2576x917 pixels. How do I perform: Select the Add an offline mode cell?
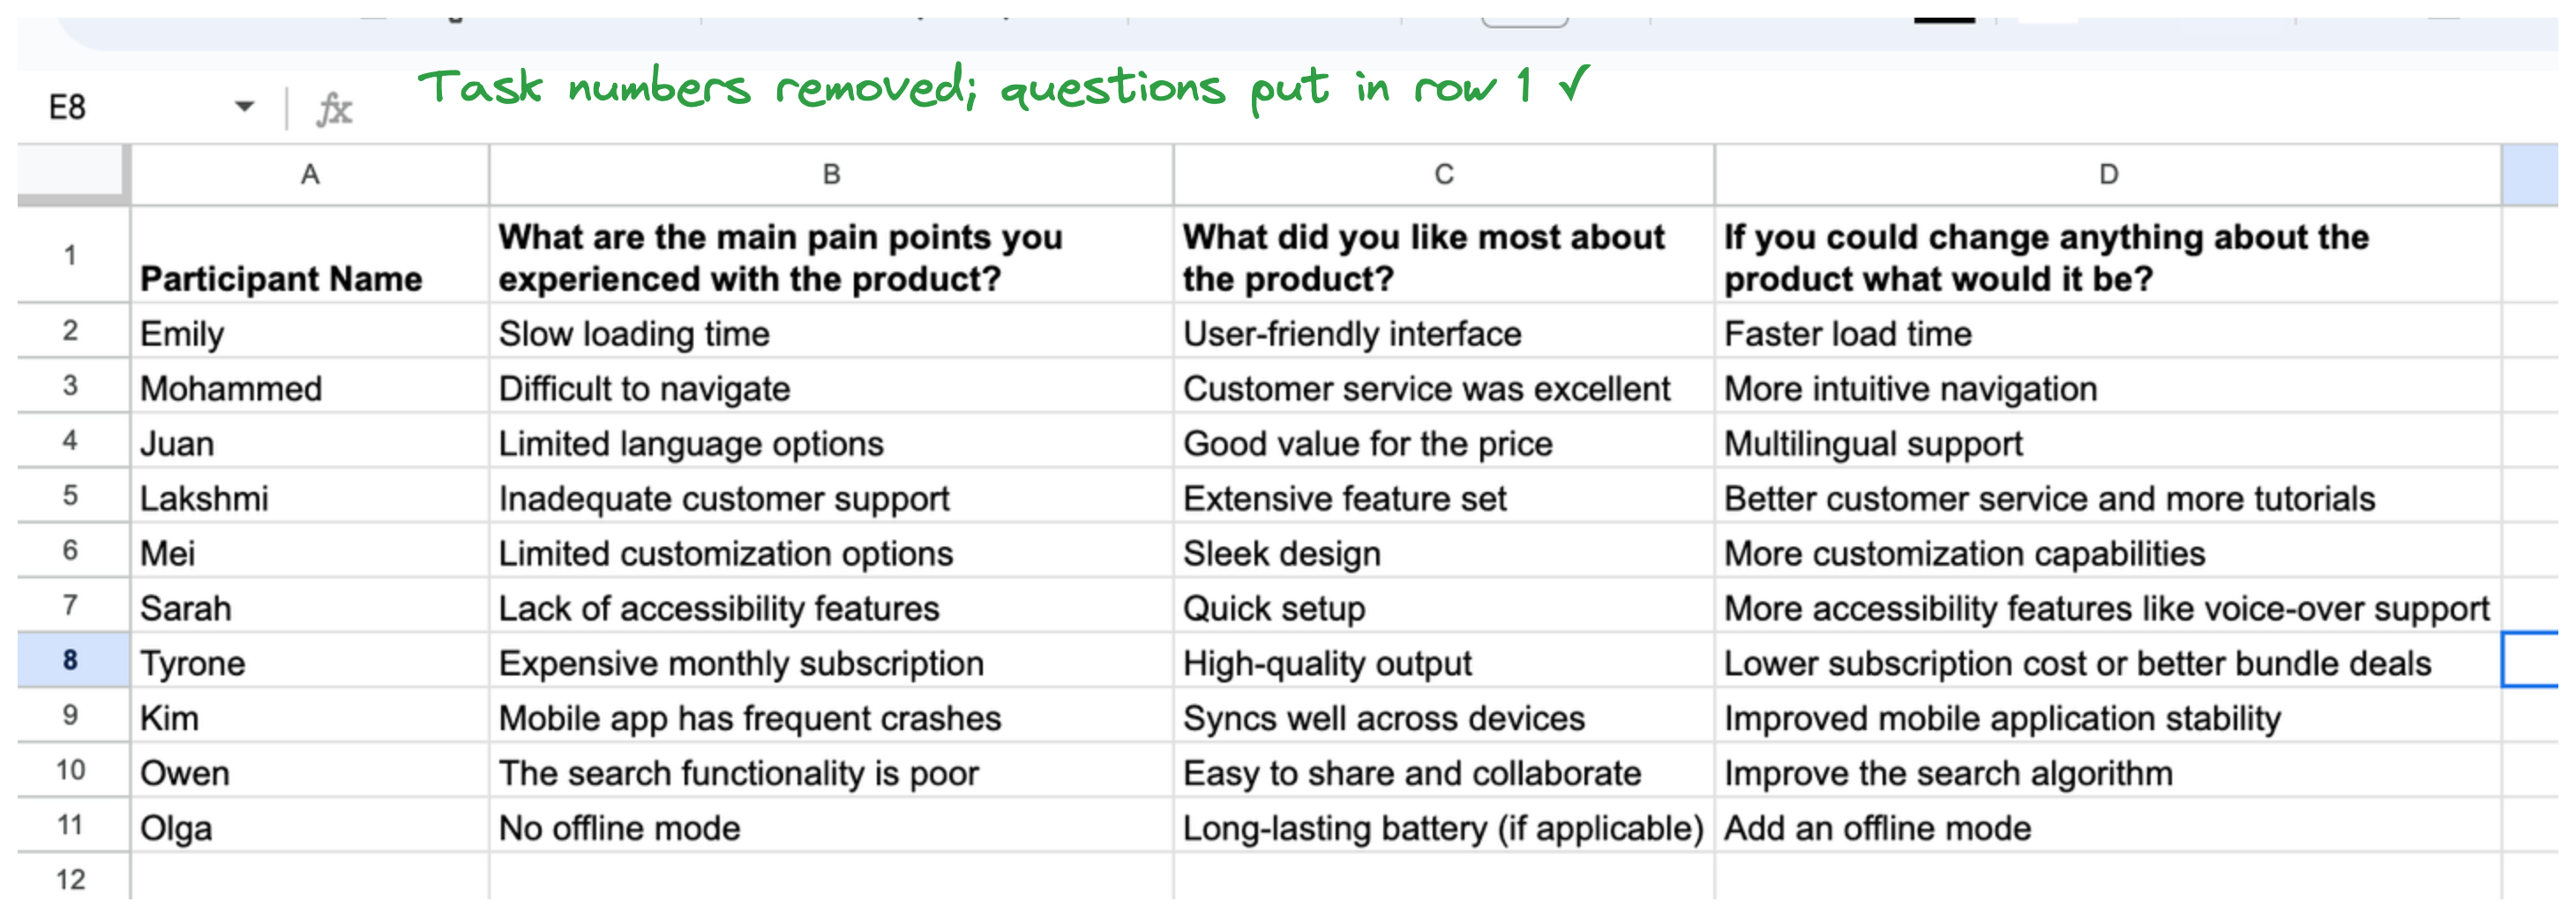[2108, 827]
